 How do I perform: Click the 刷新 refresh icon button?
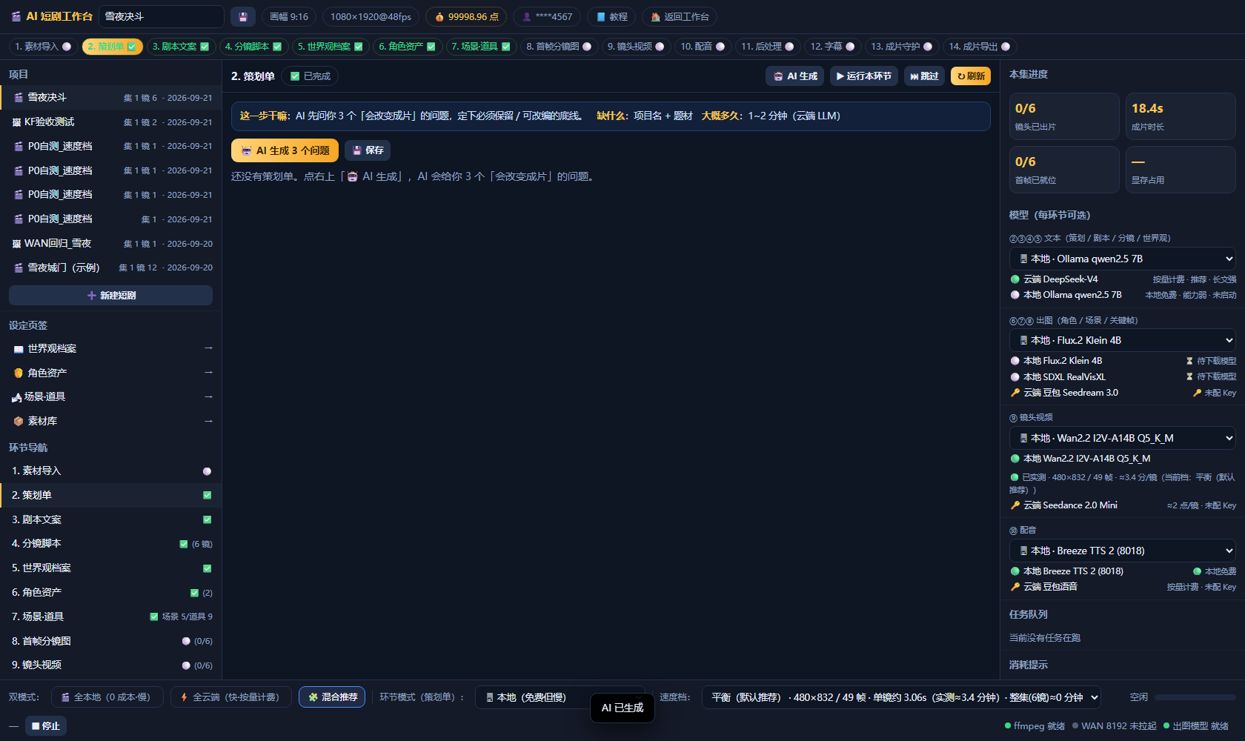point(971,76)
